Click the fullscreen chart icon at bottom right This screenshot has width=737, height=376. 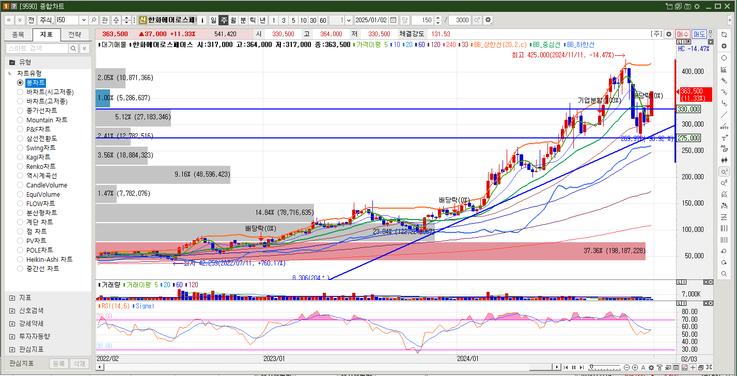709,367
